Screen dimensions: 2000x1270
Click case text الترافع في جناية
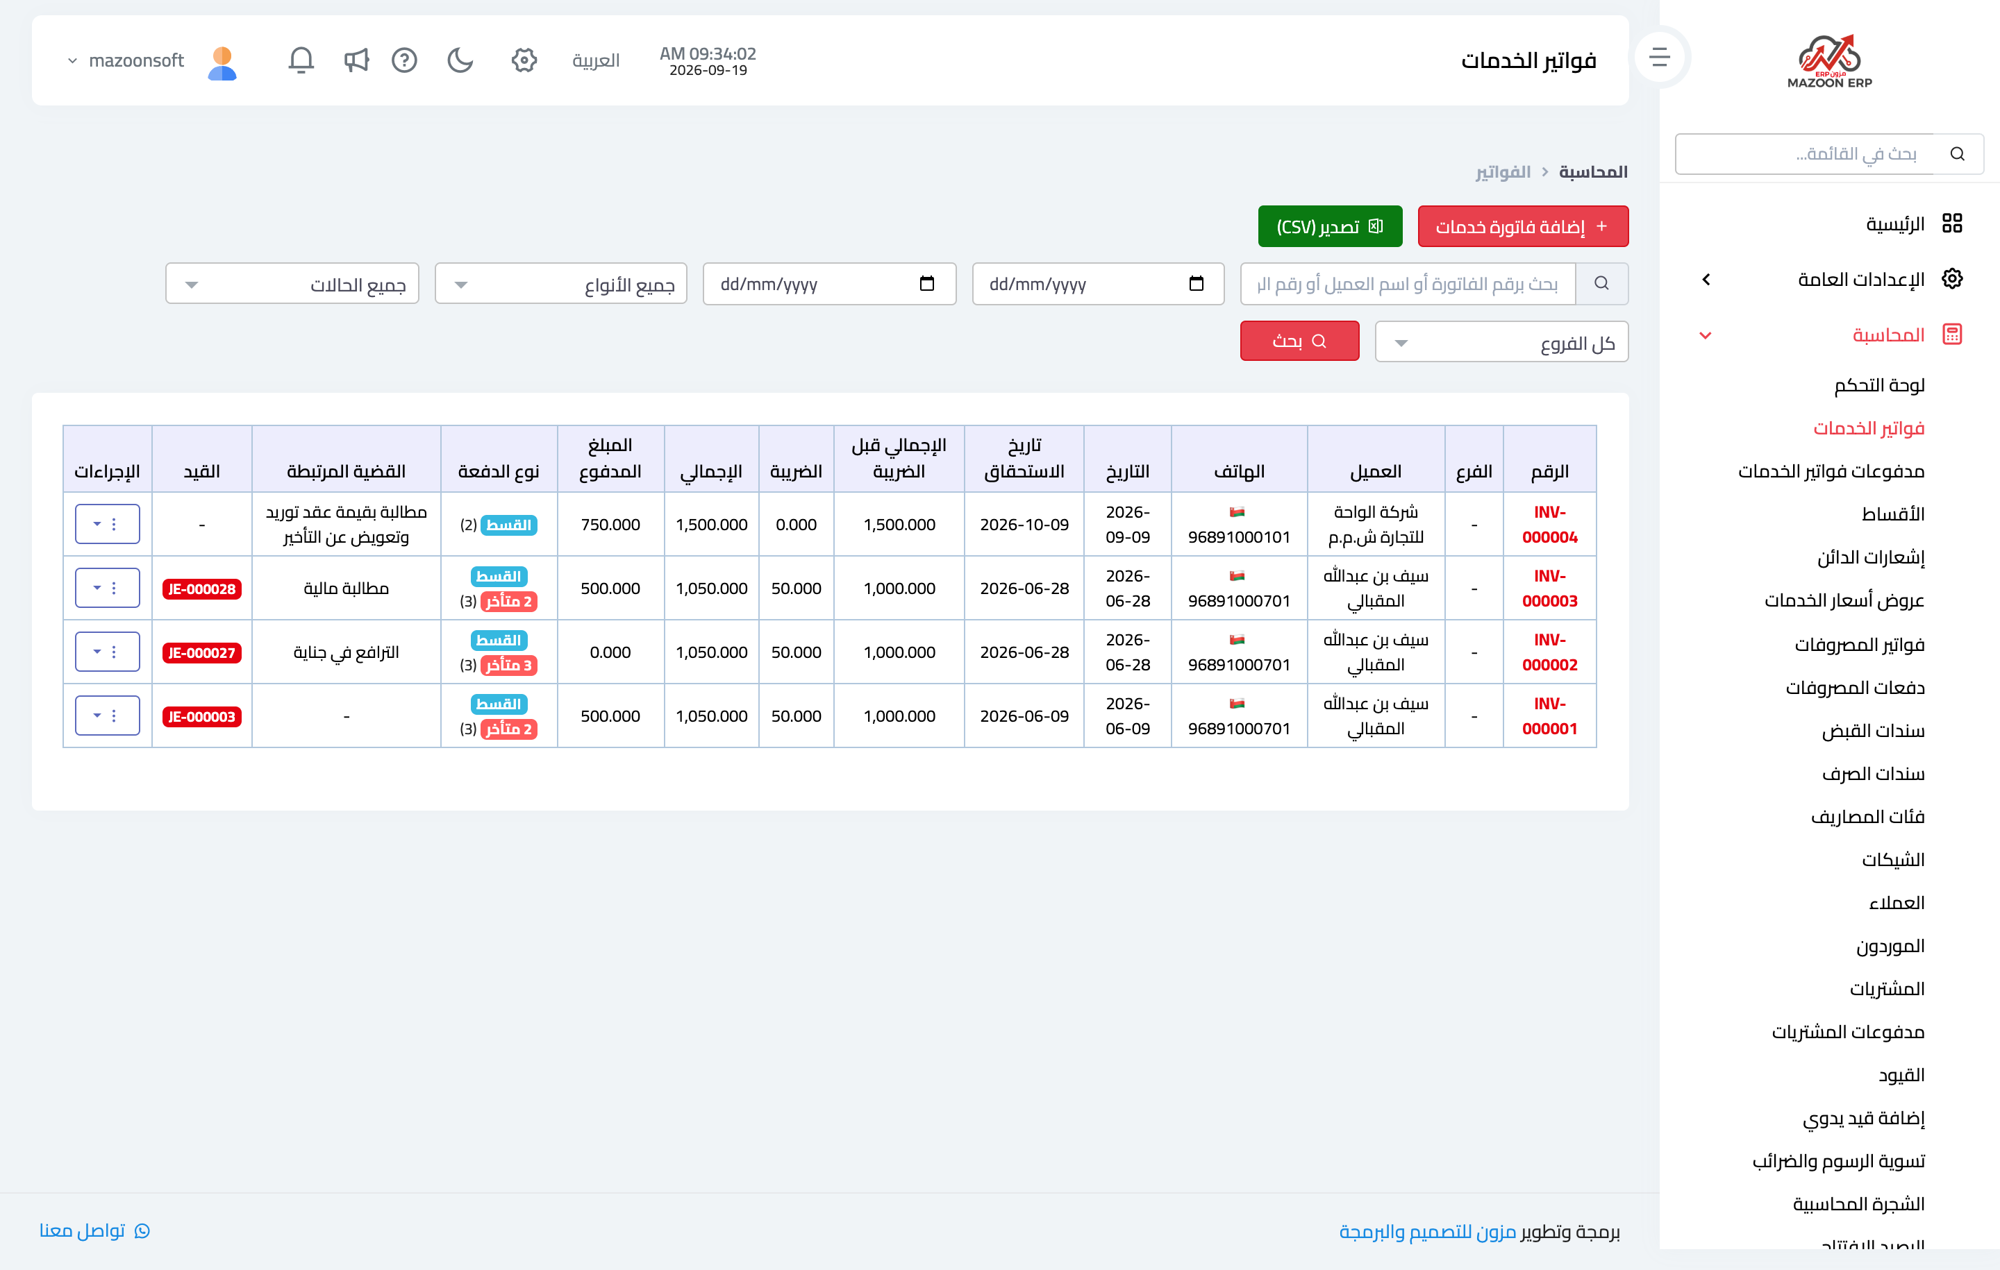pos(347,652)
